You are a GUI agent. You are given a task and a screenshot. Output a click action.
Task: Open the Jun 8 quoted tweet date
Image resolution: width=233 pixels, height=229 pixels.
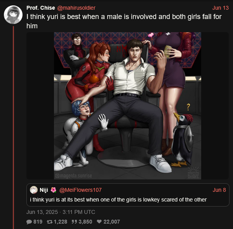click(219, 190)
